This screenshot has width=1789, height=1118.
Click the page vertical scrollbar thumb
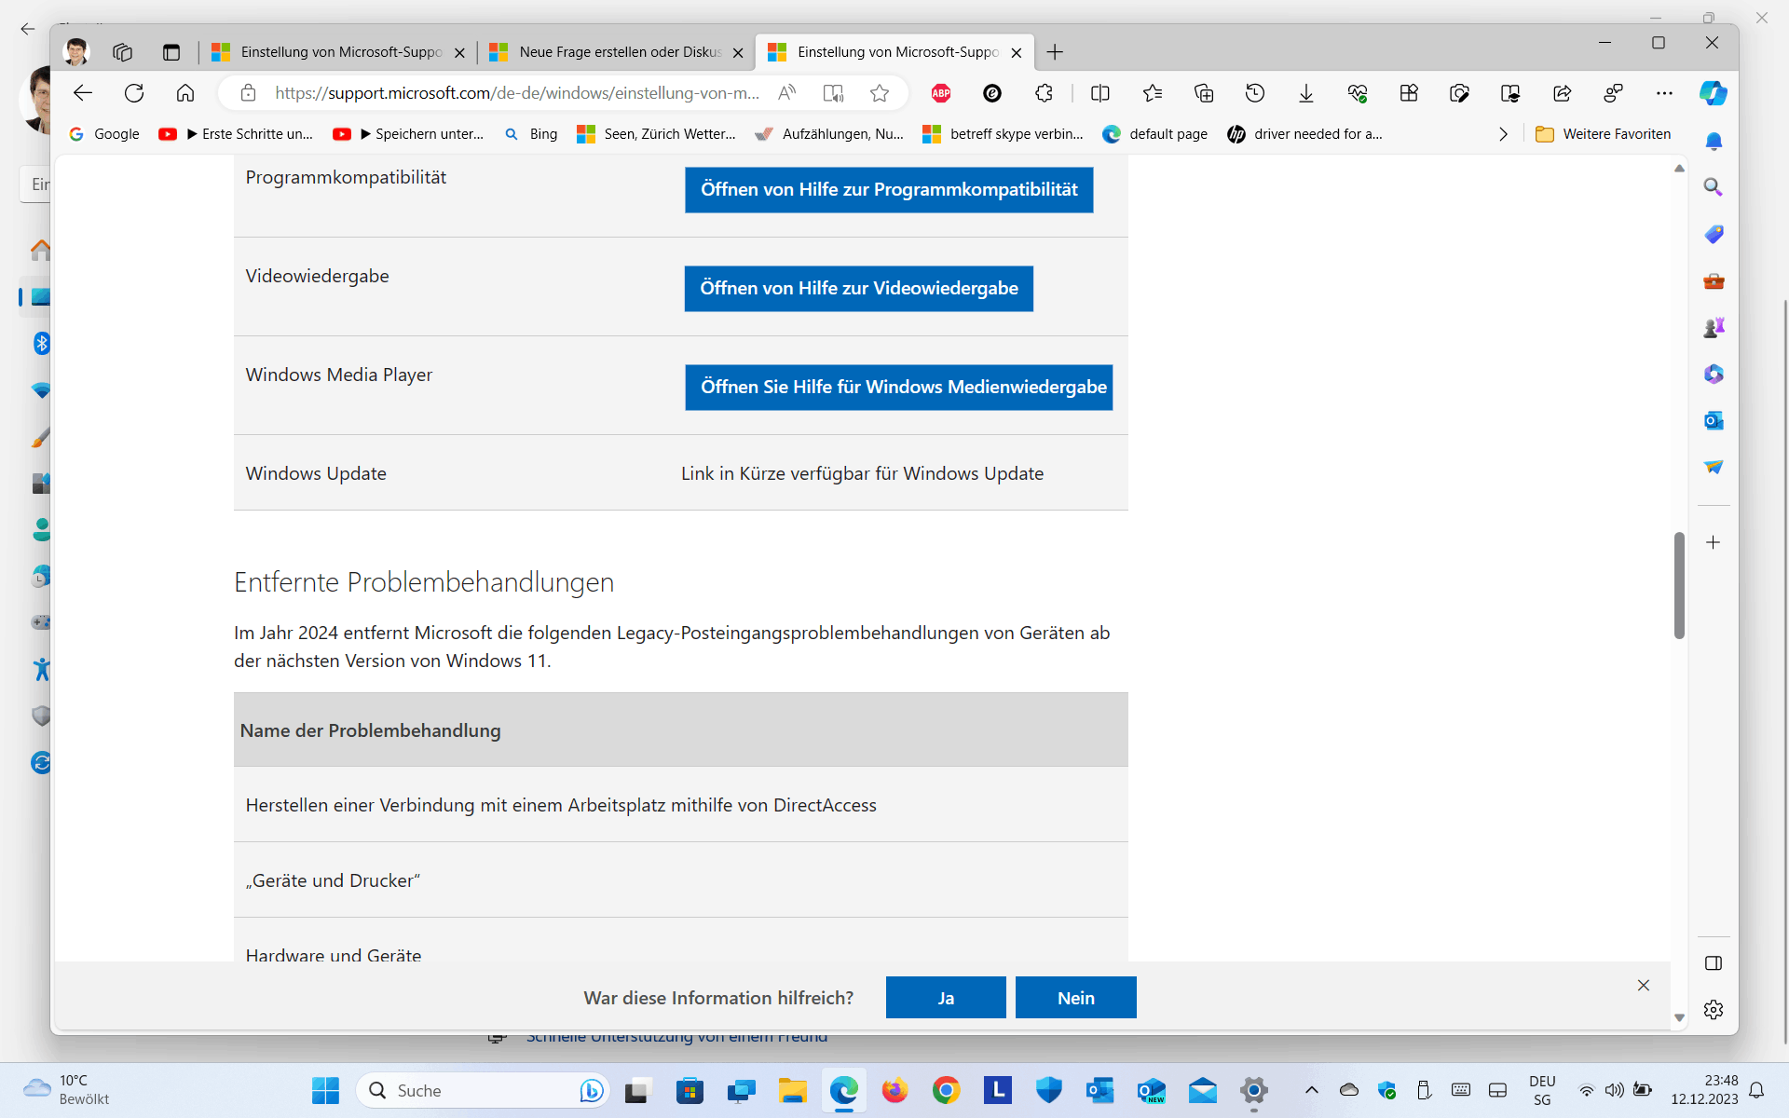point(1679,585)
